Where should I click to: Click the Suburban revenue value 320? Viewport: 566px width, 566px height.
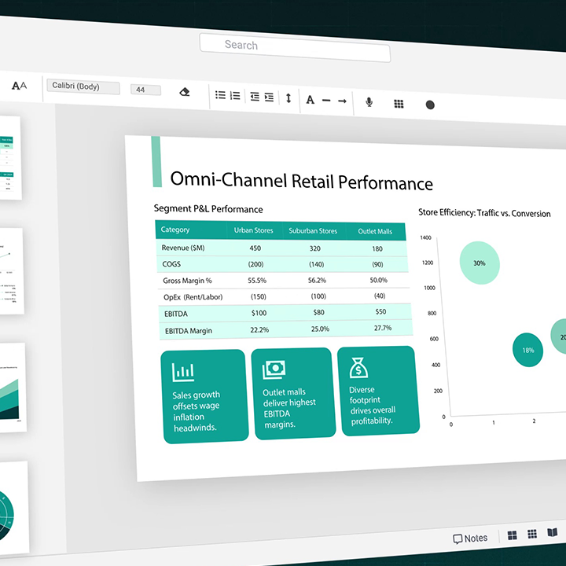coord(314,248)
